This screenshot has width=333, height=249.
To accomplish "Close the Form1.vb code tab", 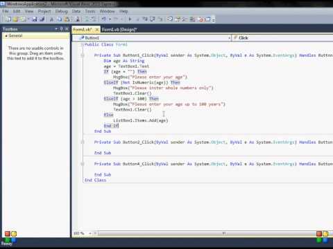I will [x=97, y=30].
